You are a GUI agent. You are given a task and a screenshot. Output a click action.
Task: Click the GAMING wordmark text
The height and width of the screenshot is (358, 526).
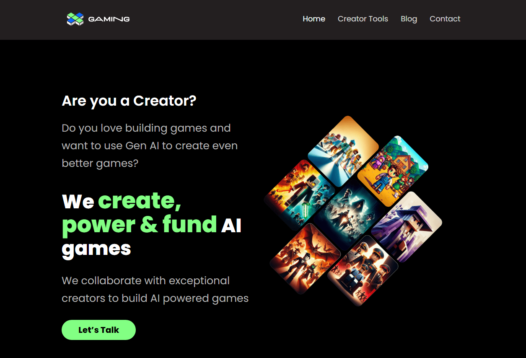pyautogui.click(x=109, y=19)
